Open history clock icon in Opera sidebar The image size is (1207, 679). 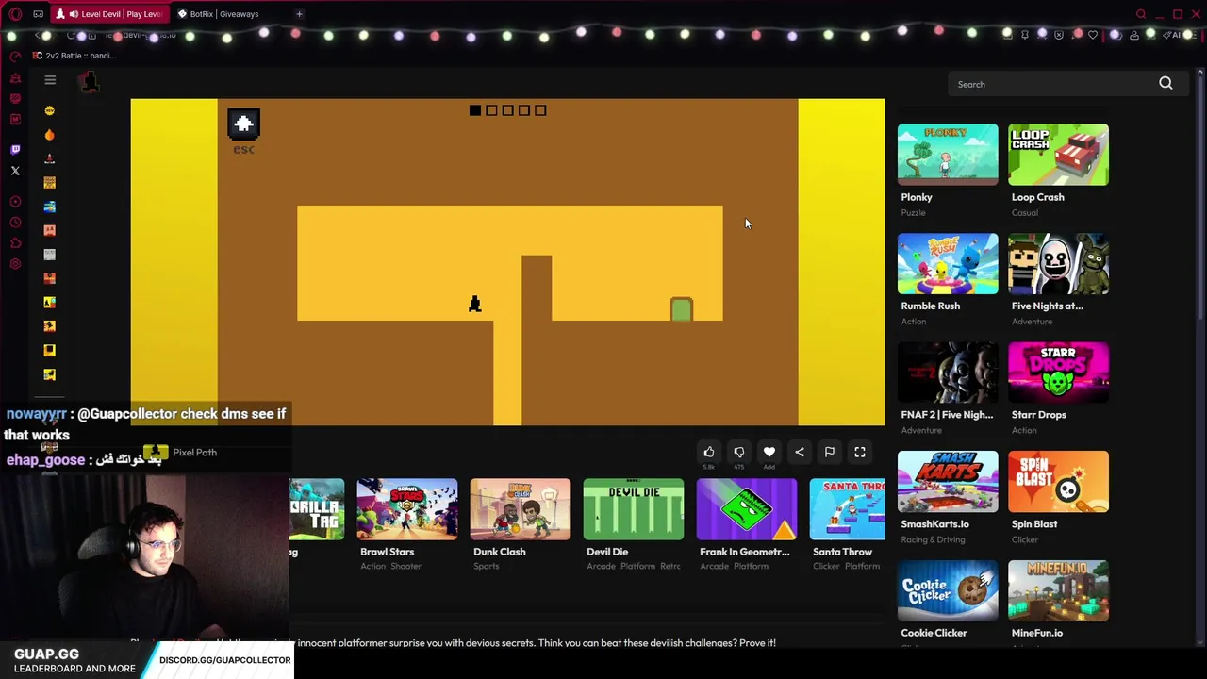click(15, 223)
